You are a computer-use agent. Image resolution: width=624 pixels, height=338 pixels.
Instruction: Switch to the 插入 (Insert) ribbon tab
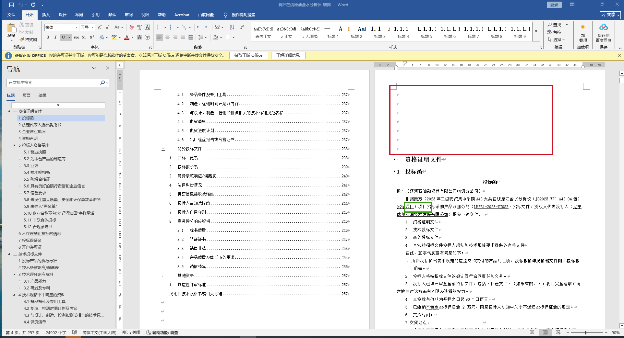[x=46, y=15]
